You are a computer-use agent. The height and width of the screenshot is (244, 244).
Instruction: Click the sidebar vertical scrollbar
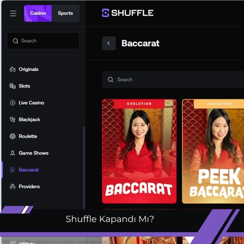click(x=84, y=168)
